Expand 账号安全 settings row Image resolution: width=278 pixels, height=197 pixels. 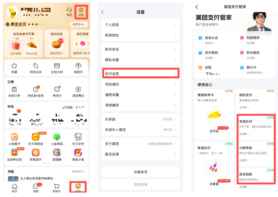(x=141, y=49)
